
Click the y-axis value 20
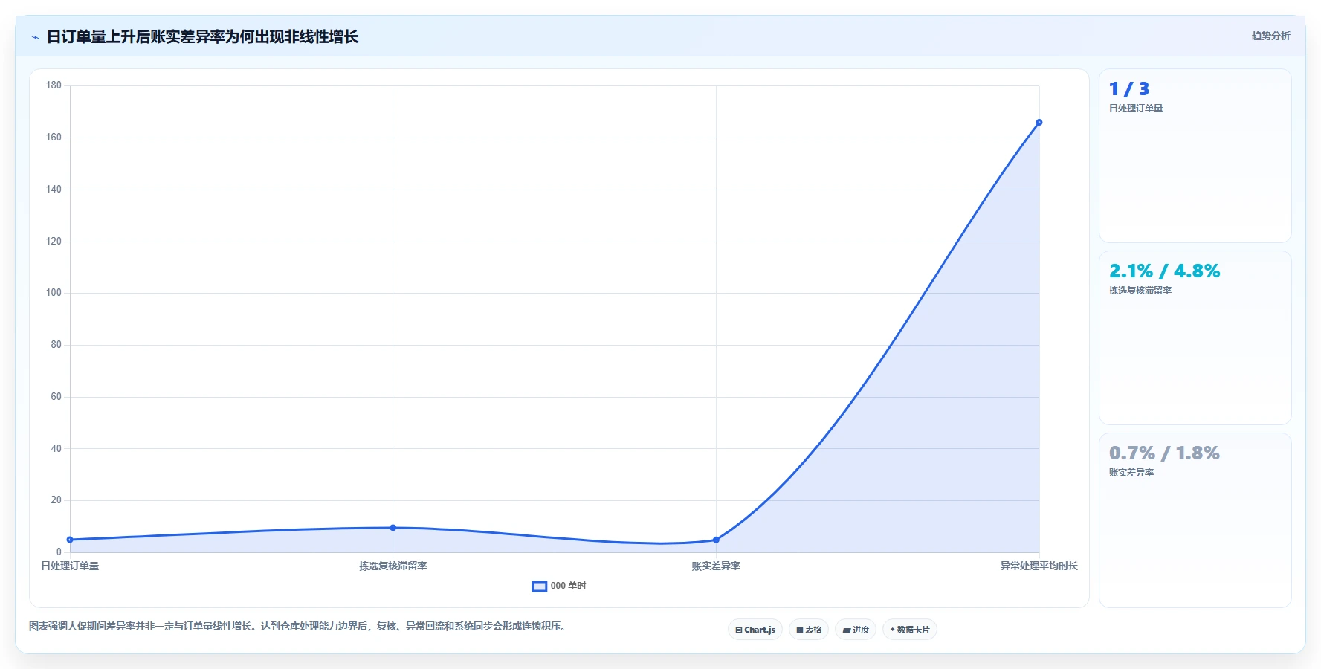pos(56,500)
